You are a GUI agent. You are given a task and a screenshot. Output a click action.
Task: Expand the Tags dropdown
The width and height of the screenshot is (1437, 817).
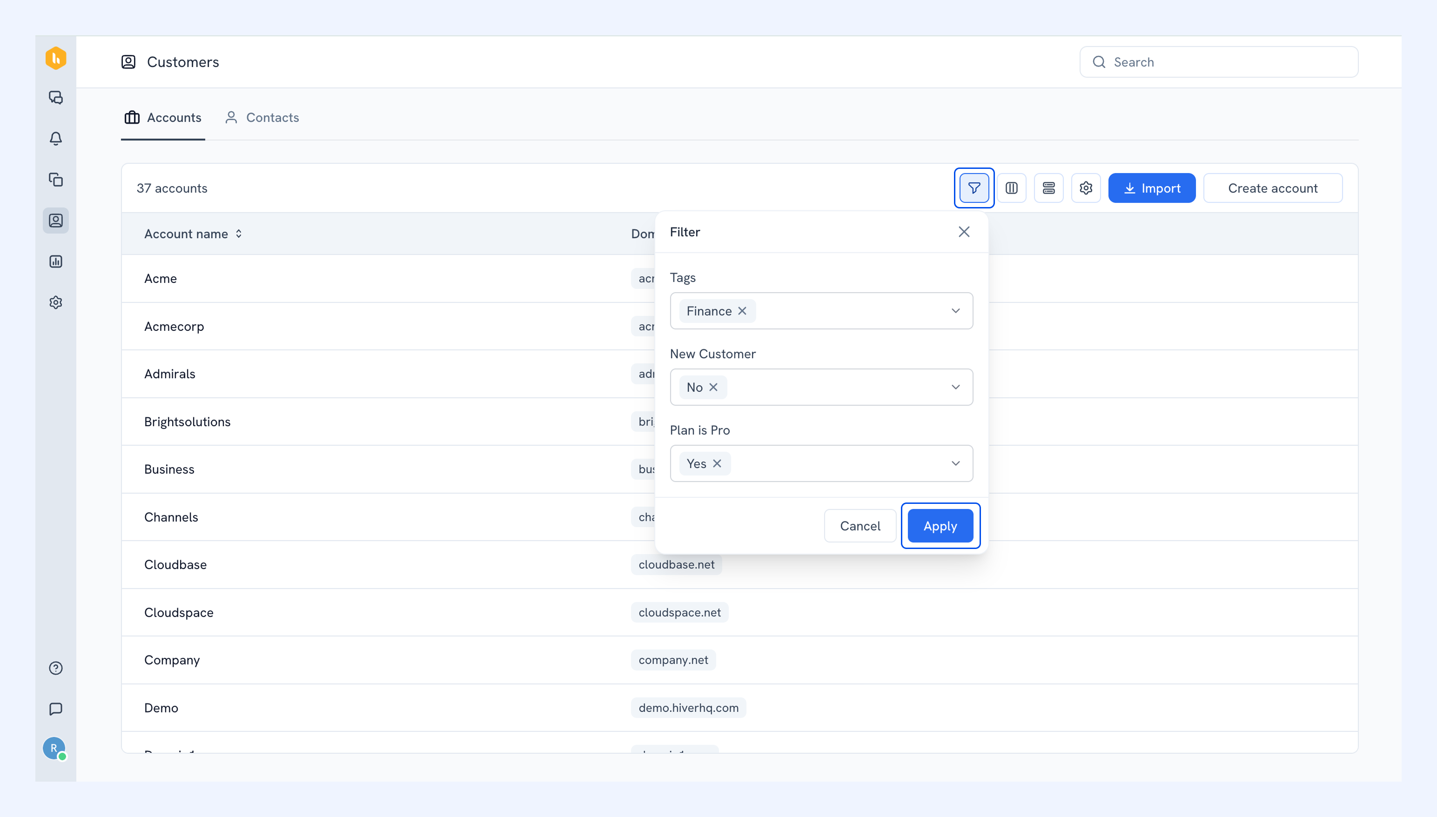coord(955,311)
